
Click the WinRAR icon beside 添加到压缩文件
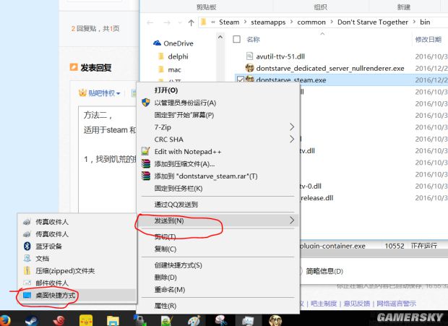click(146, 163)
